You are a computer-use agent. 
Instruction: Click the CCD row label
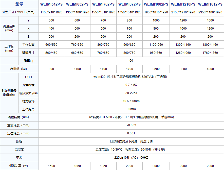point(28,77)
